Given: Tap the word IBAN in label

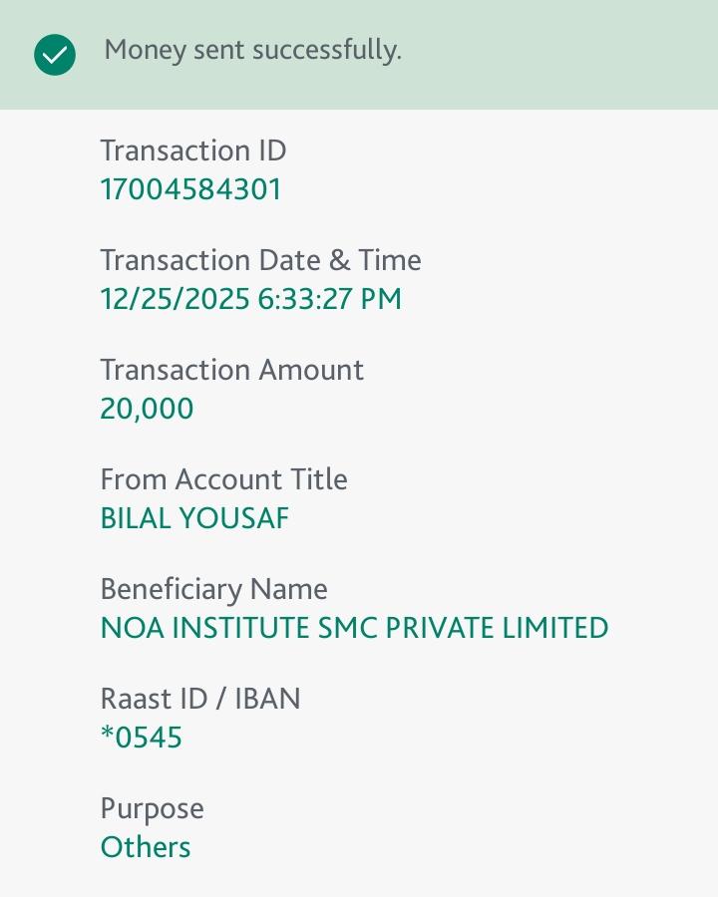Looking at the screenshot, I should click(267, 699).
